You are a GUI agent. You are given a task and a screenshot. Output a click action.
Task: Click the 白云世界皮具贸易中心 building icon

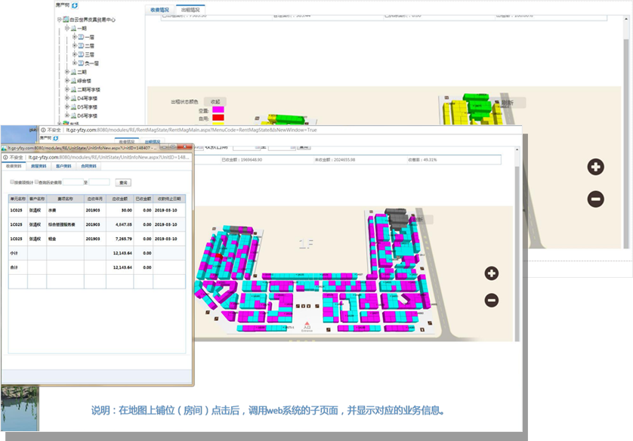click(65, 20)
